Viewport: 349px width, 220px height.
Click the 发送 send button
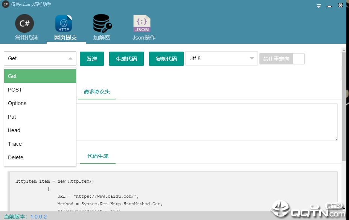[92, 59]
